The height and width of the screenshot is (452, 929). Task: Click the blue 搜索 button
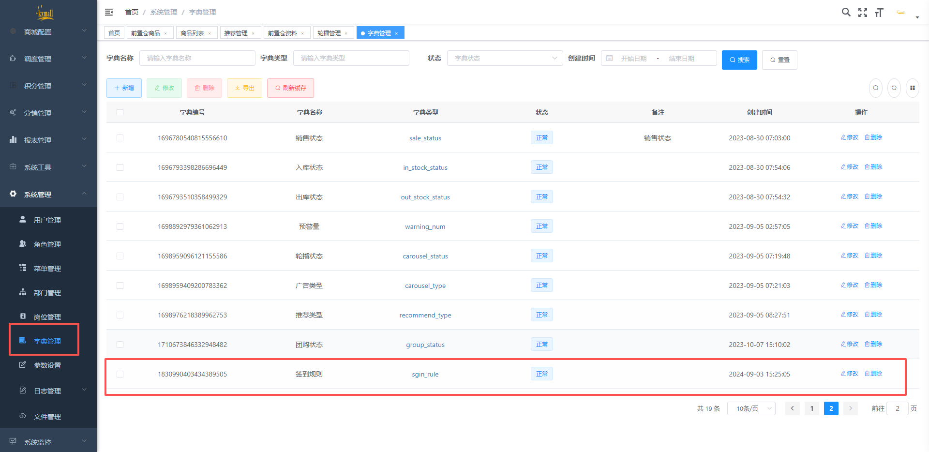click(739, 60)
